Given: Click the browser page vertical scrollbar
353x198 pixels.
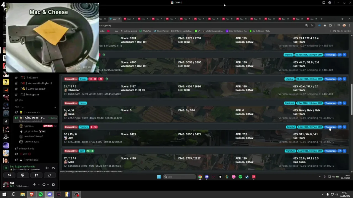Looking at the screenshot, I should coord(351,99).
